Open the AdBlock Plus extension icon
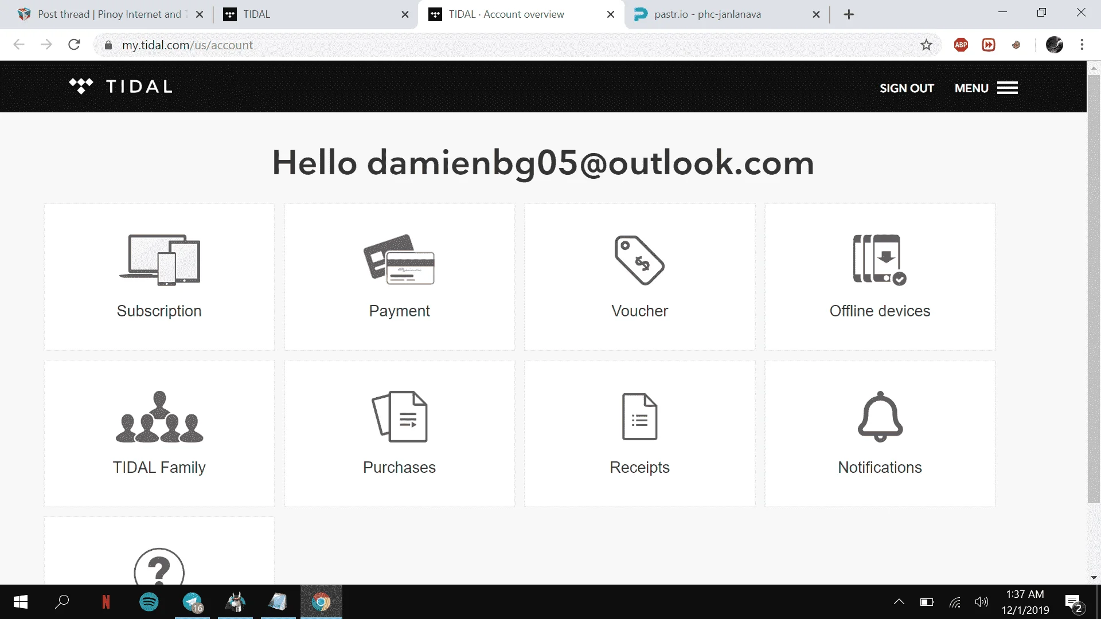 coord(961,45)
